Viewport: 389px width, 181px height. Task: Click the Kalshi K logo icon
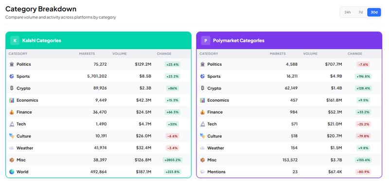click(x=15, y=40)
